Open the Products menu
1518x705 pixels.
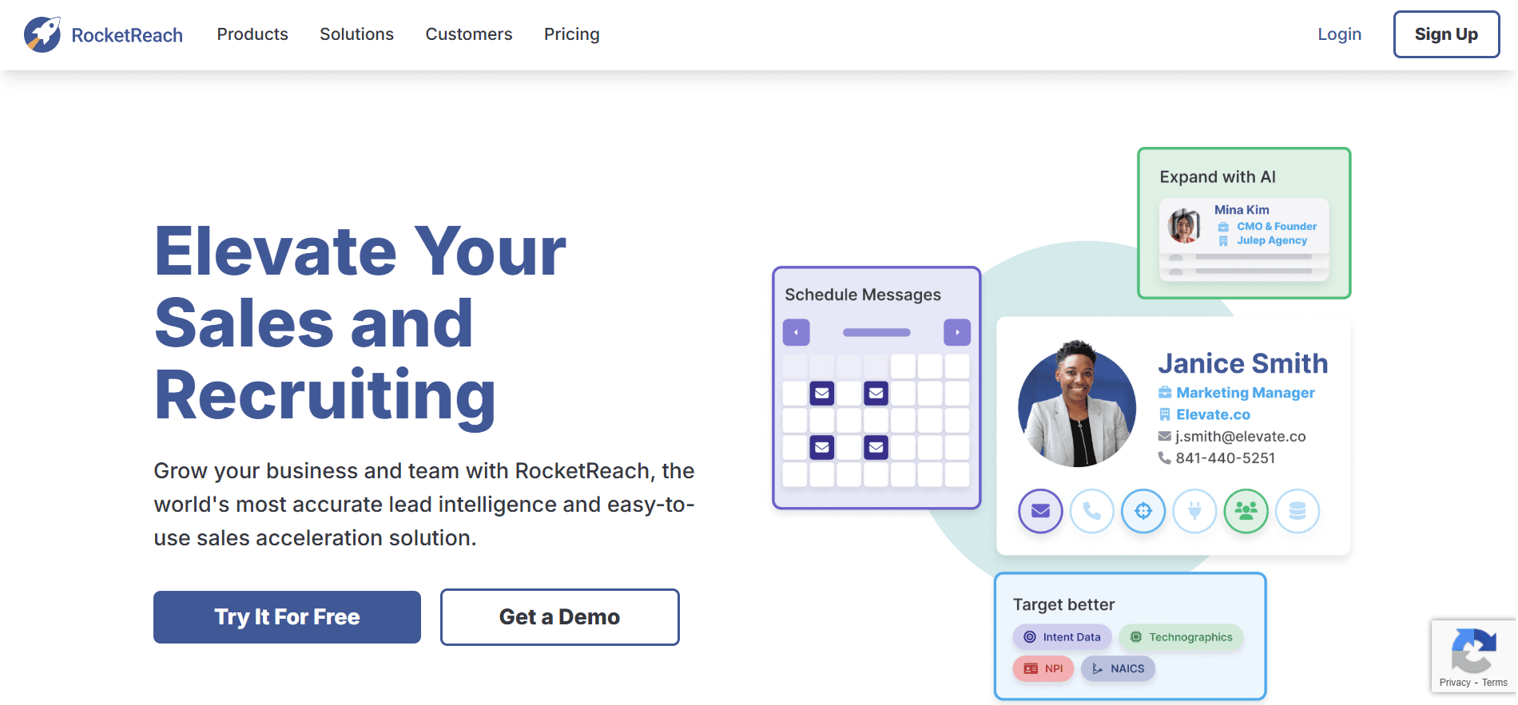pyautogui.click(x=252, y=34)
